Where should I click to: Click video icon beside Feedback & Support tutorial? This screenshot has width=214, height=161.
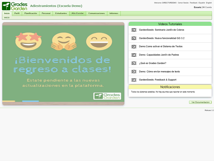tap(134, 80)
